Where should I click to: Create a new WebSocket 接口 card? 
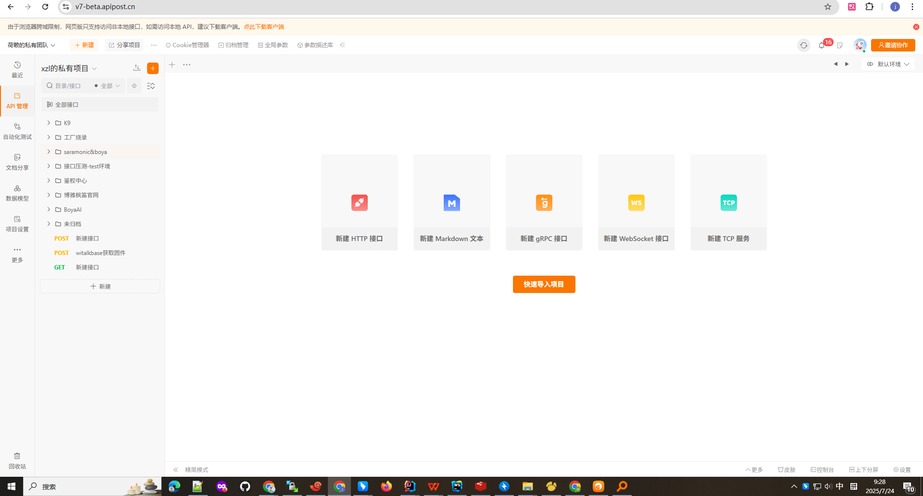point(636,202)
